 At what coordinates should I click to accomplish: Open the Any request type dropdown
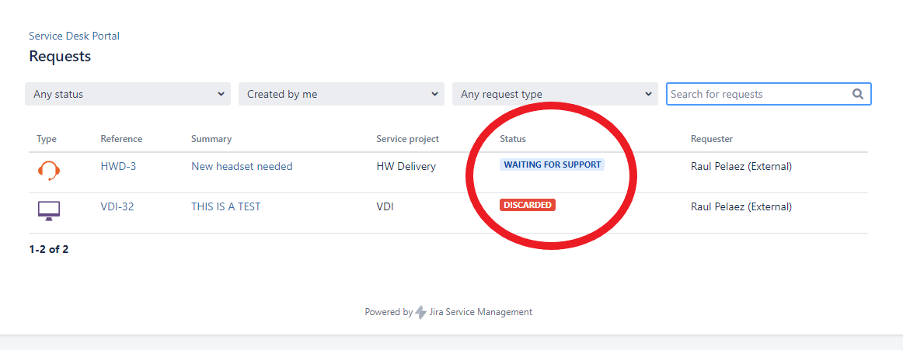click(x=555, y=94)
